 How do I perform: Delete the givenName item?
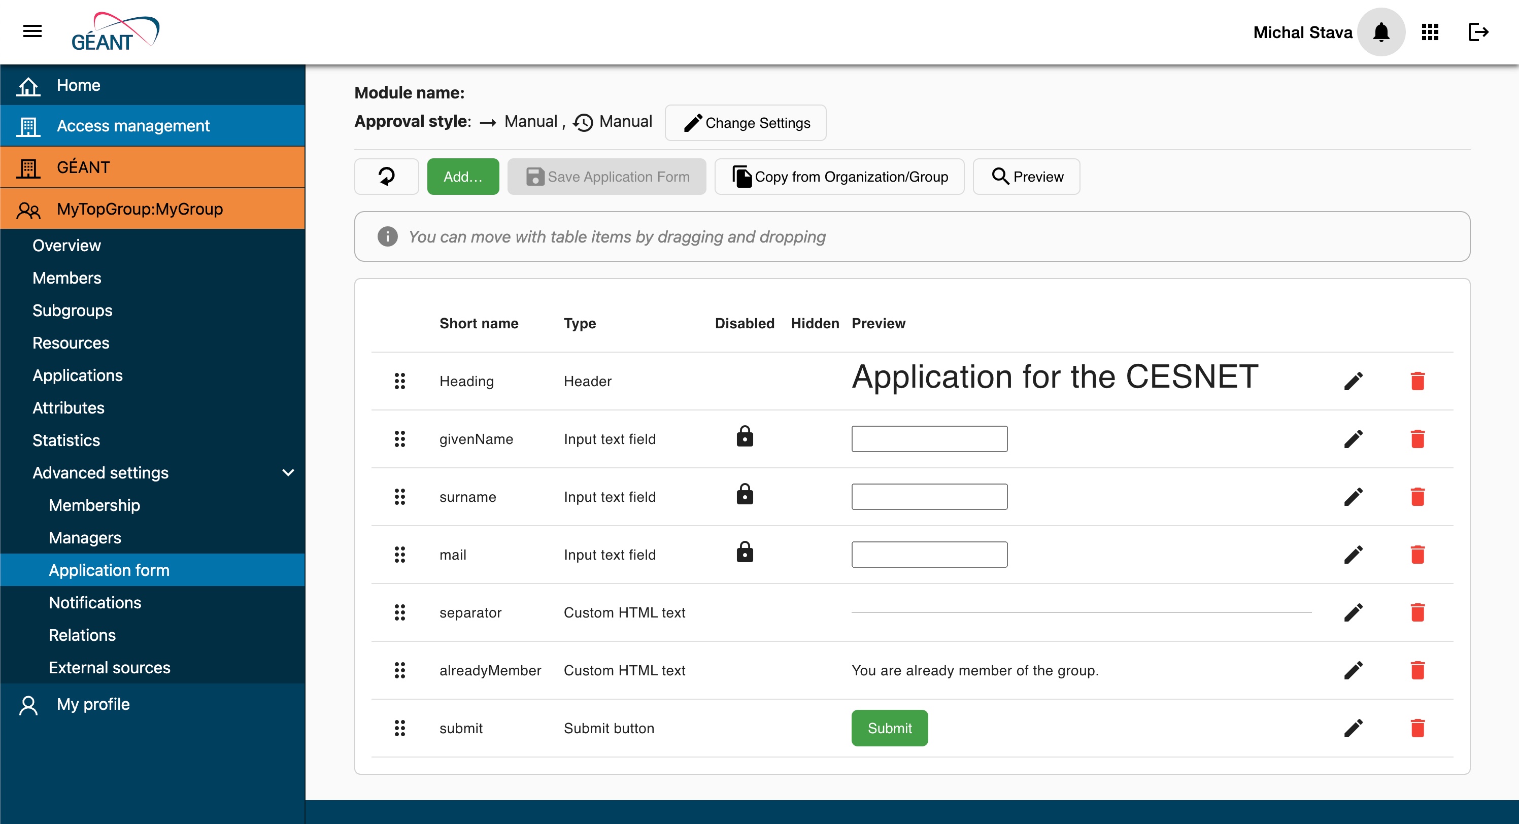[1417, 438]
